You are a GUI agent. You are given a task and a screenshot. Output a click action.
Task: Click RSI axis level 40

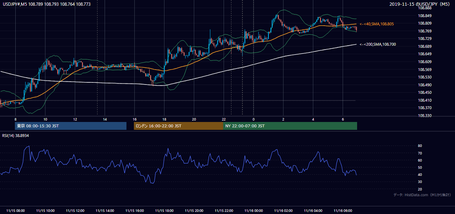pos(420,174)
